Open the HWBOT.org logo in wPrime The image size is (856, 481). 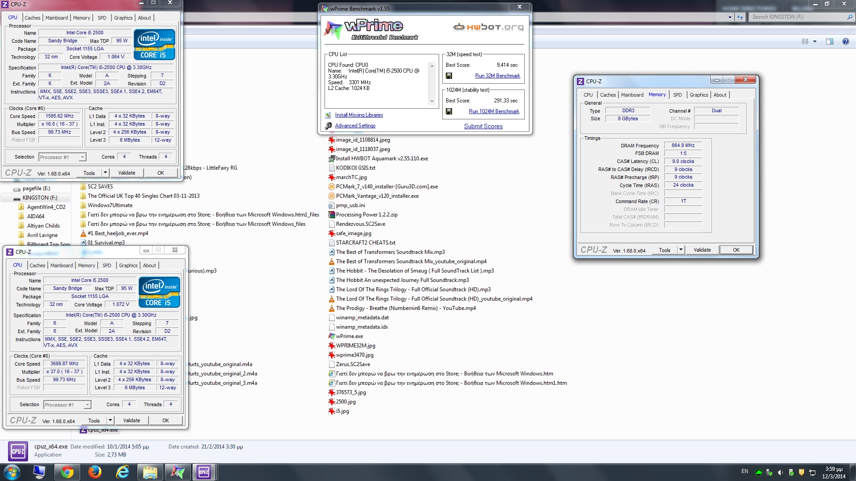click(x=488, y=27)
